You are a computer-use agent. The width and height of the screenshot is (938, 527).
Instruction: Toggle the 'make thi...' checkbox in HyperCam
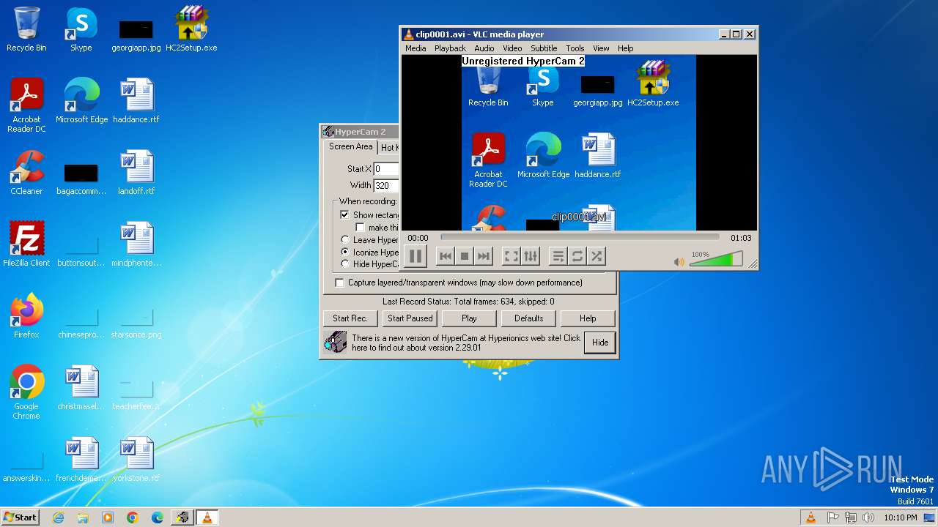360,228
